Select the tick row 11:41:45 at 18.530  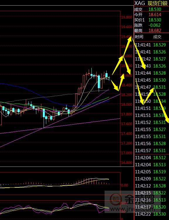[x=150, y=80]
